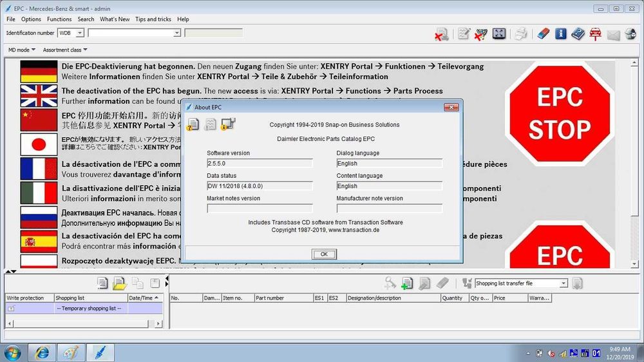Close the About EPC dialog
644x362 pixels.
(451, 107)
